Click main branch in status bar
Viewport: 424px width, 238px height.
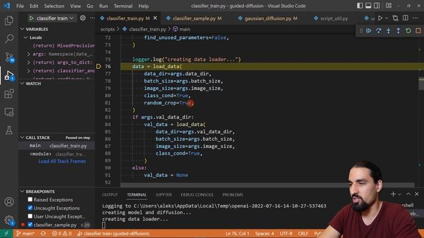tap(25, 233)
